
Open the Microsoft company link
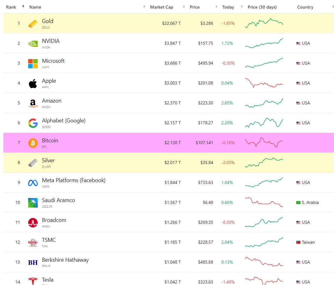point(53,61)
